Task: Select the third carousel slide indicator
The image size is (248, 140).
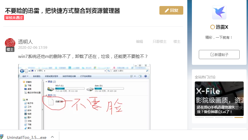Action: 219,117
